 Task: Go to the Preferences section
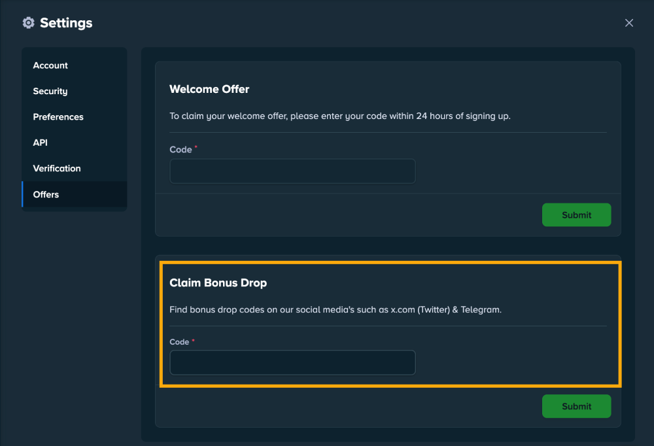pyautogui.click(x=58, y=117)
